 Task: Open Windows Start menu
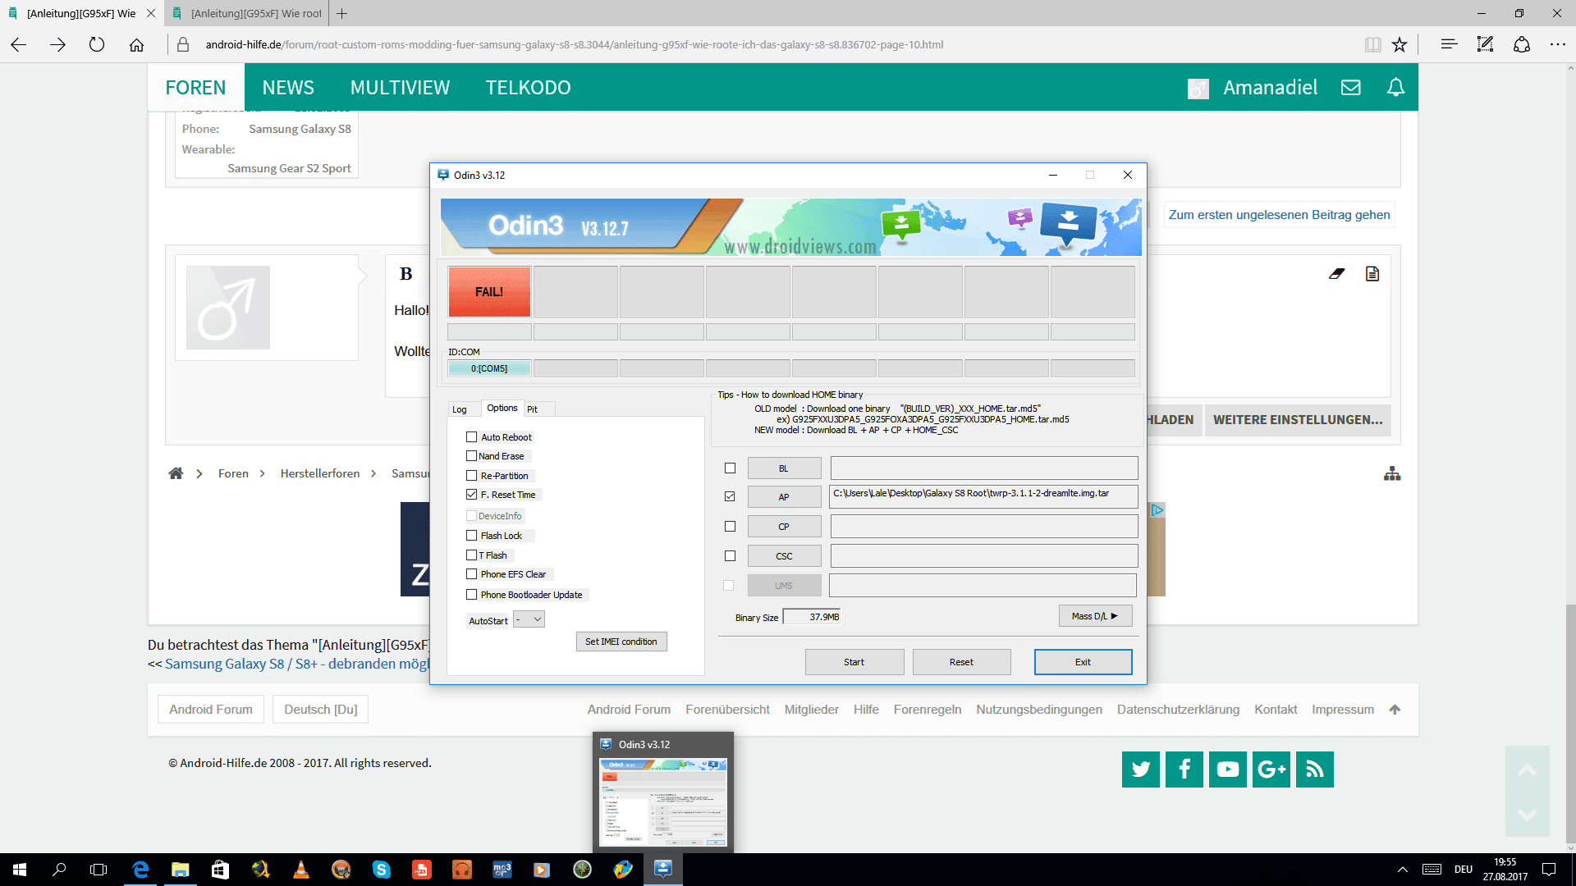point(20,870)
